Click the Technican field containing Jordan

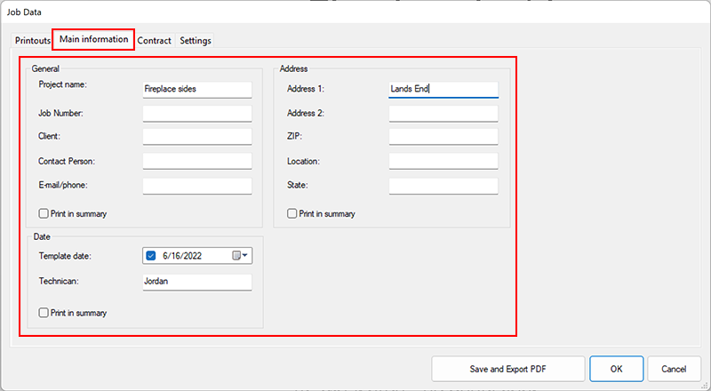pos(197,282)
